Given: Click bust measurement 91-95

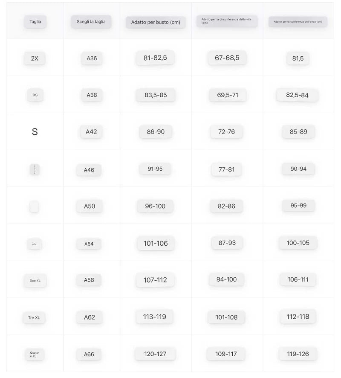Looking at the screenshot, I should tap(155, 169).
